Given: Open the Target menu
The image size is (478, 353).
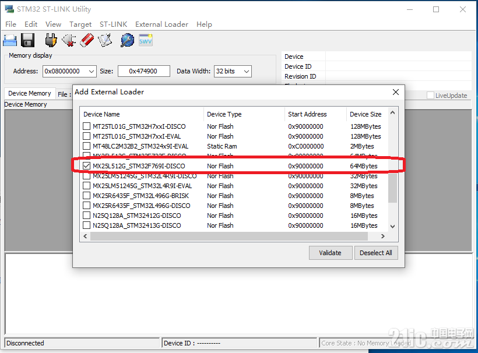Looking at the screenshot, I should click(80, 24).
